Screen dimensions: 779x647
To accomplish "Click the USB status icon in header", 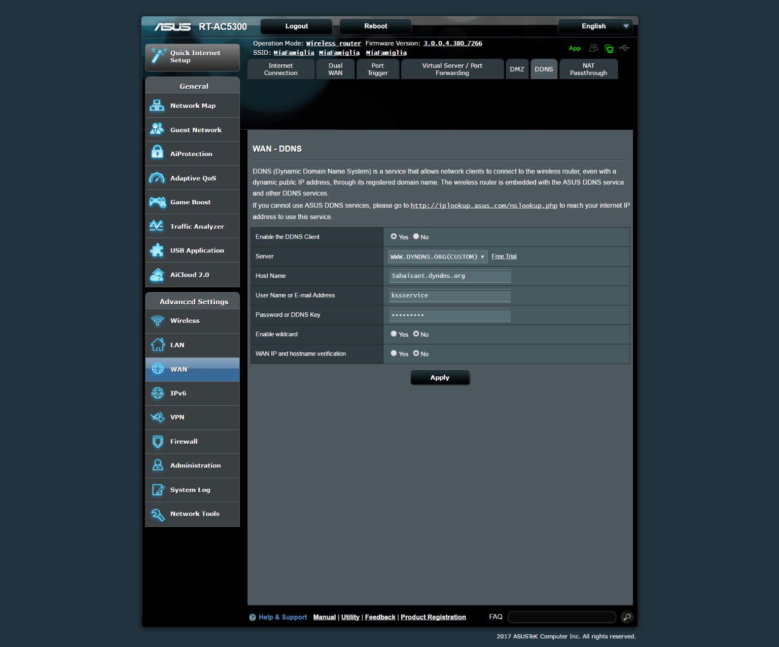I will (x=624, y=48).
